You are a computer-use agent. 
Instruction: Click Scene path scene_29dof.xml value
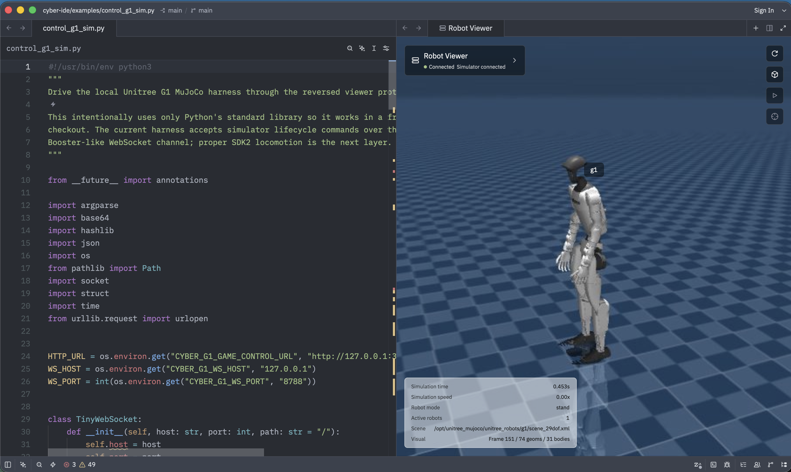pyautogui.click(x=502, y=428)
